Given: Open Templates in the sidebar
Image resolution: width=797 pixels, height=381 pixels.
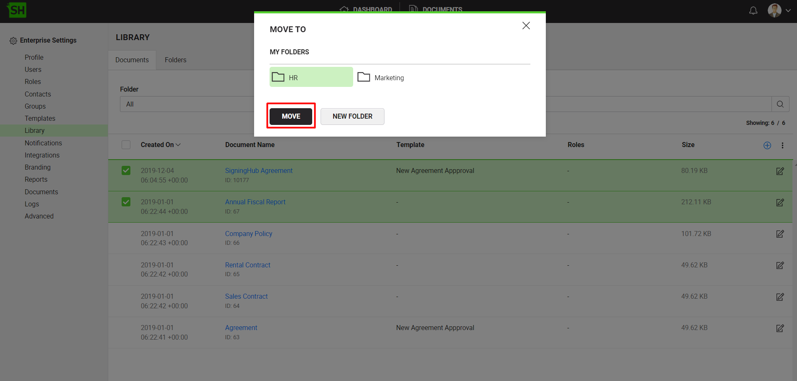Looking at the screenshot, I should point(40,118).
